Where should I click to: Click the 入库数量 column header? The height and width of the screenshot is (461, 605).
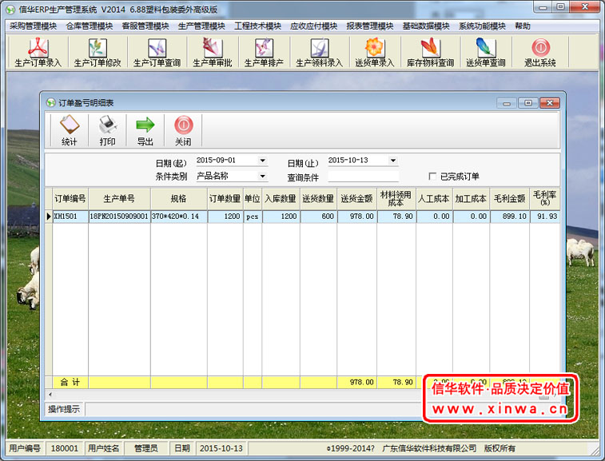click(281, 199)
